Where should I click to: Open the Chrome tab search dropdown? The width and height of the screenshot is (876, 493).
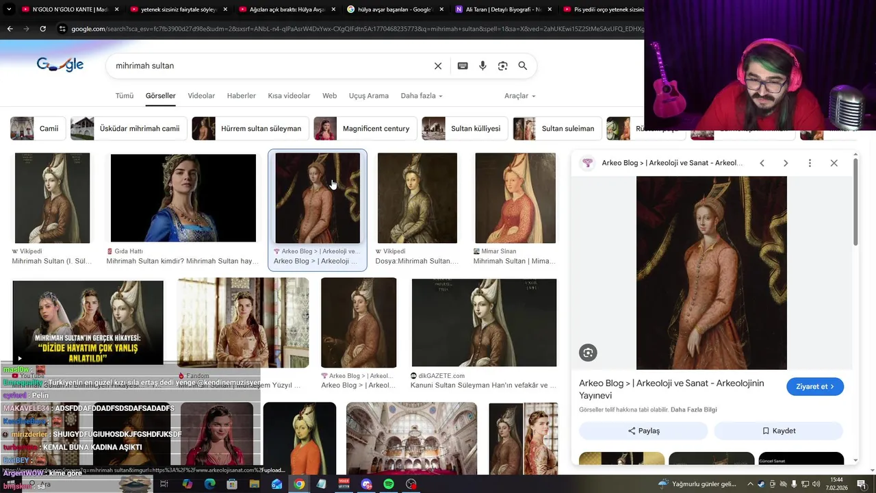pyautogui.click(x=9, y=10)
